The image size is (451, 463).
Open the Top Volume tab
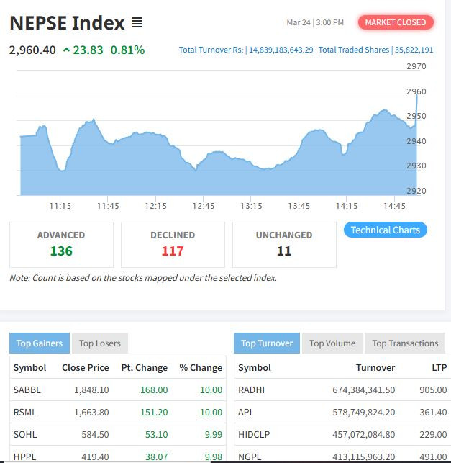332,343
